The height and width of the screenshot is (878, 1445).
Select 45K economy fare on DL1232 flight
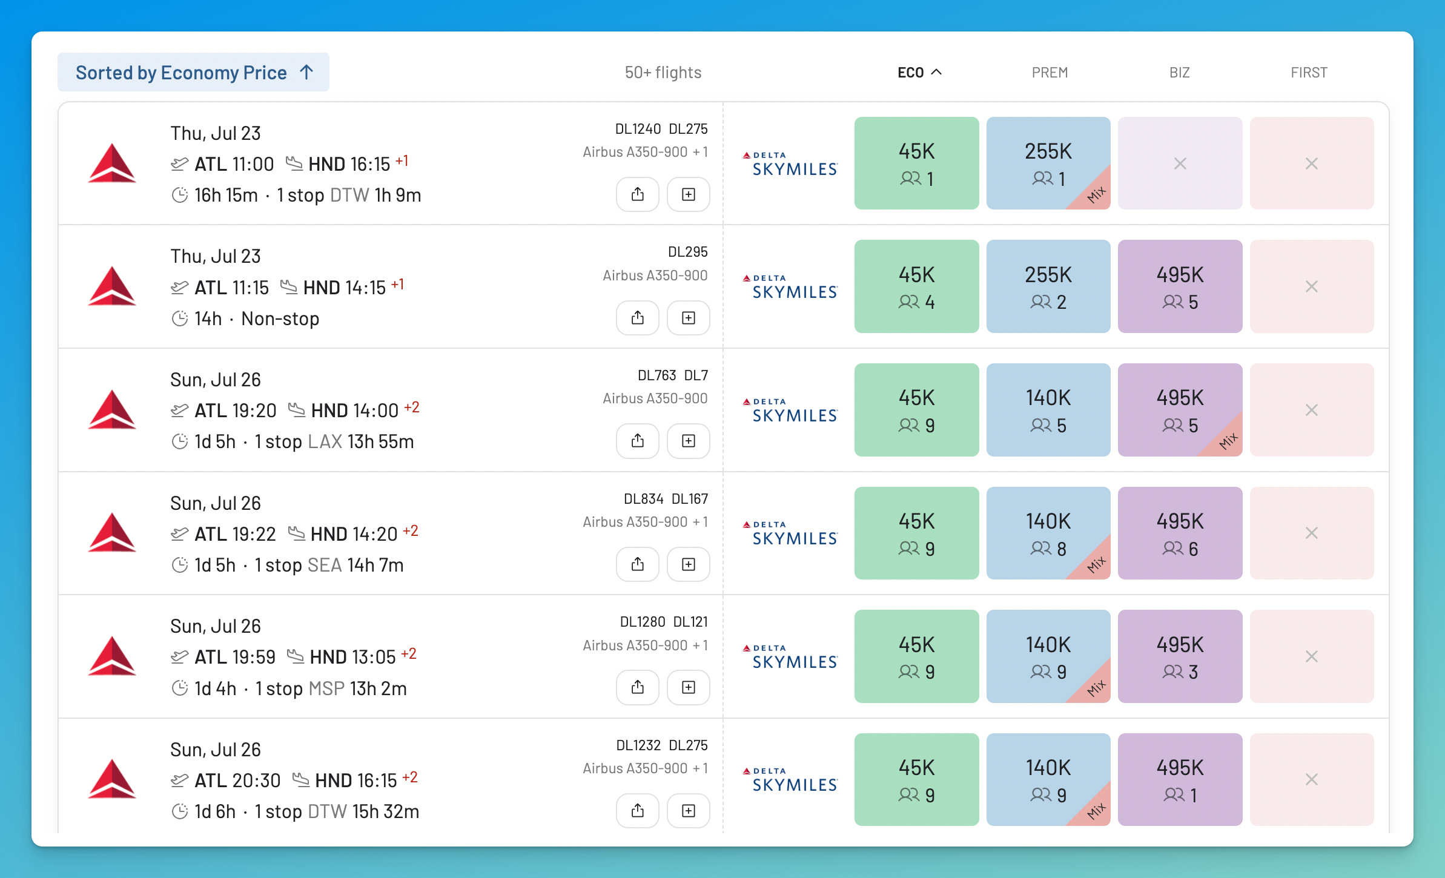[x=916, y=779]
